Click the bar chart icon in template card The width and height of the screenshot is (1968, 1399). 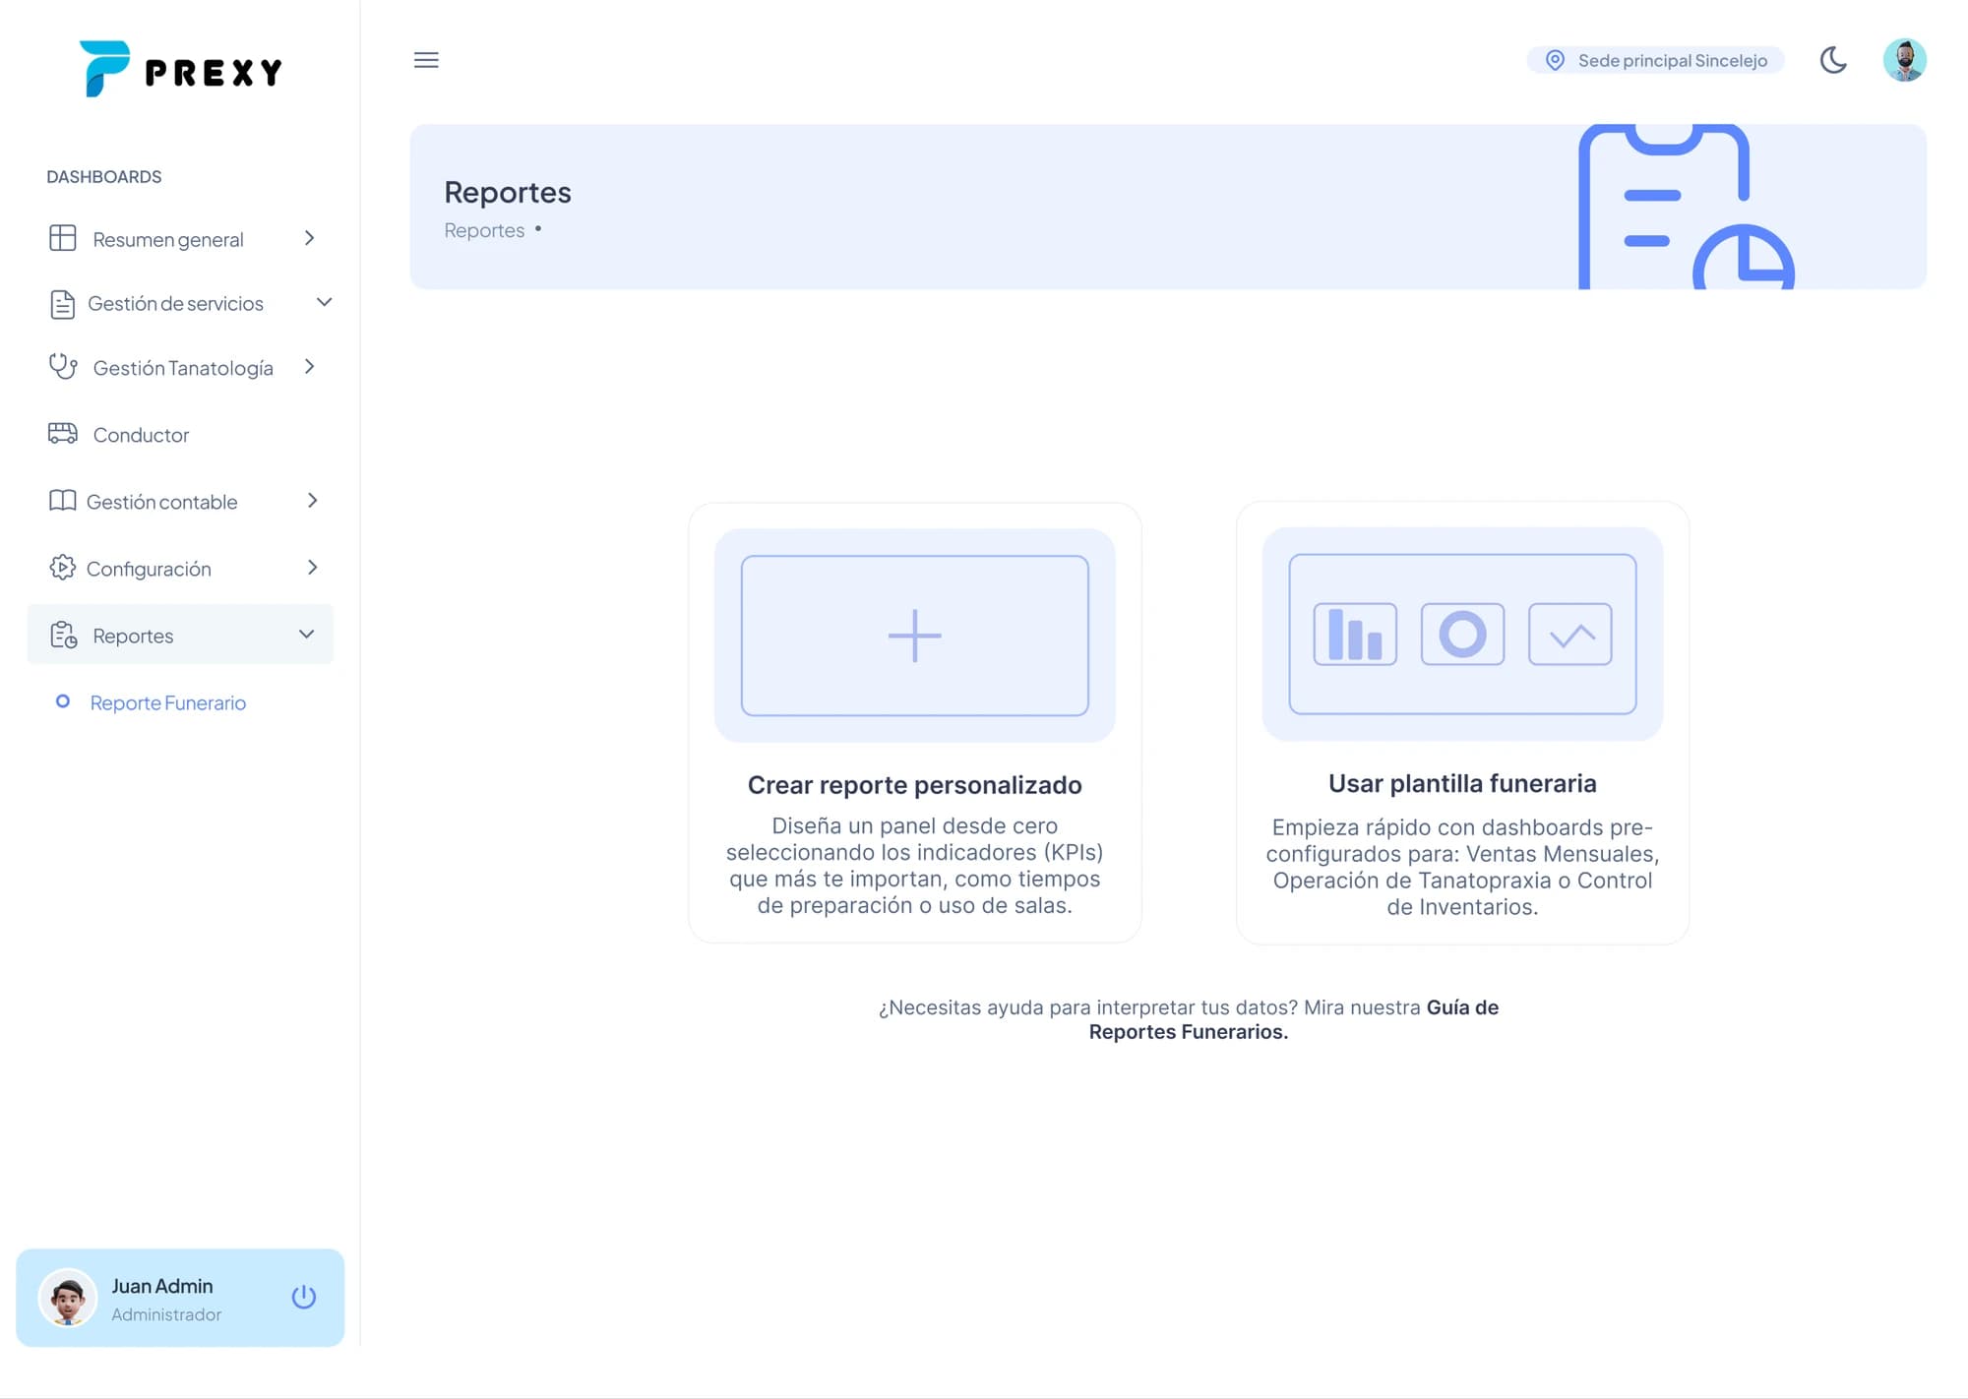point(1355,635)
